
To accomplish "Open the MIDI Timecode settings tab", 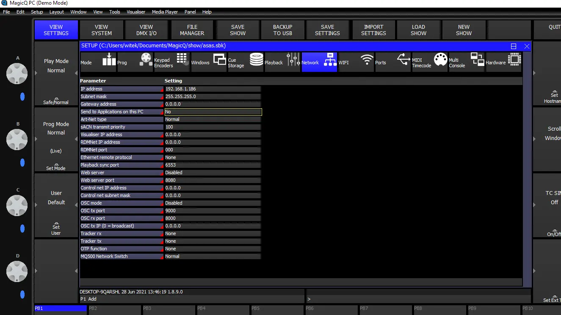I will point(430,62).
